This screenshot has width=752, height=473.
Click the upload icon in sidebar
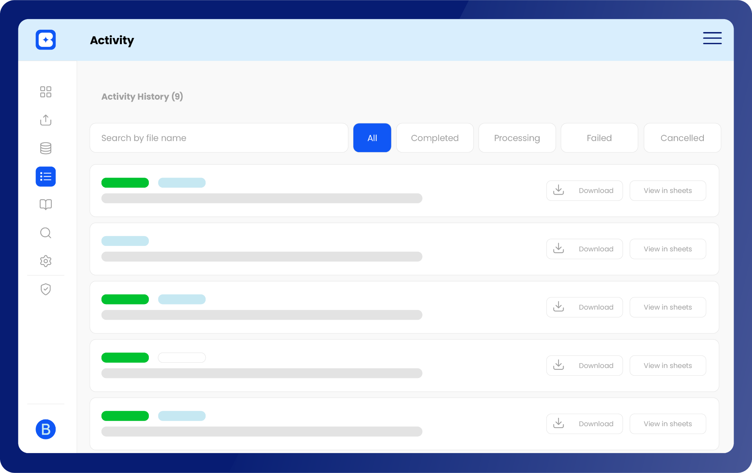[x=45, y=120]
